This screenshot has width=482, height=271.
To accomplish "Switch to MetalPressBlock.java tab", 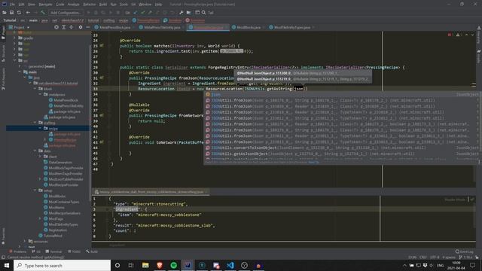I will [x=112, y=27].
